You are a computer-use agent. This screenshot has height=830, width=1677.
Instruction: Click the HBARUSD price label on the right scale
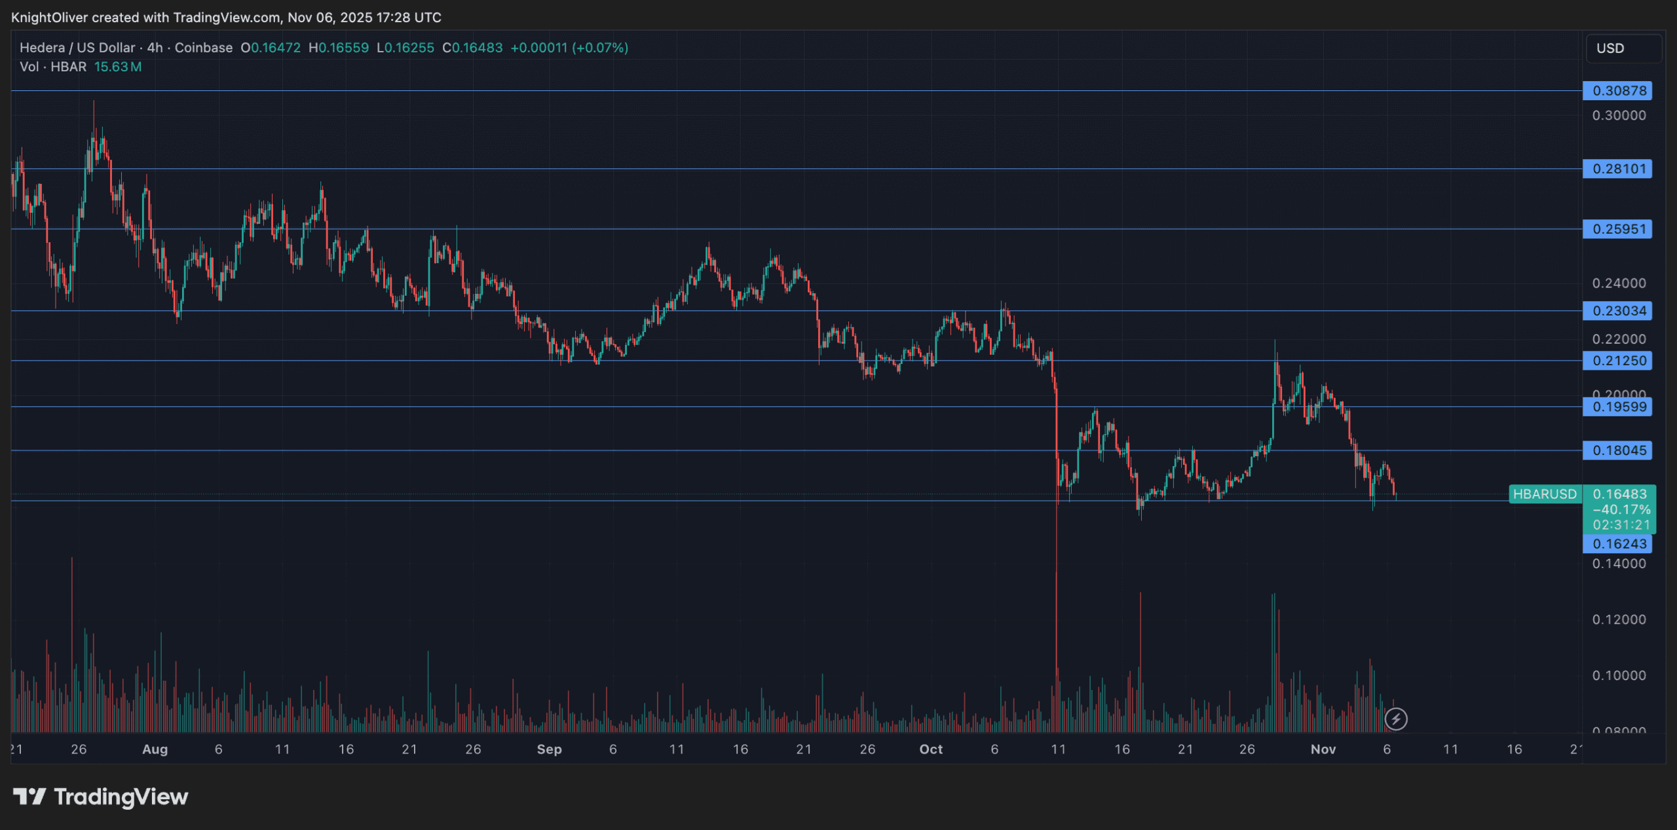point(1545,495)
